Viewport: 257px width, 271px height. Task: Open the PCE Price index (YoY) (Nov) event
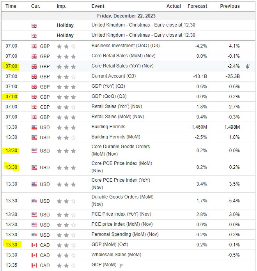pyautogui.click(x=121, y=214)
